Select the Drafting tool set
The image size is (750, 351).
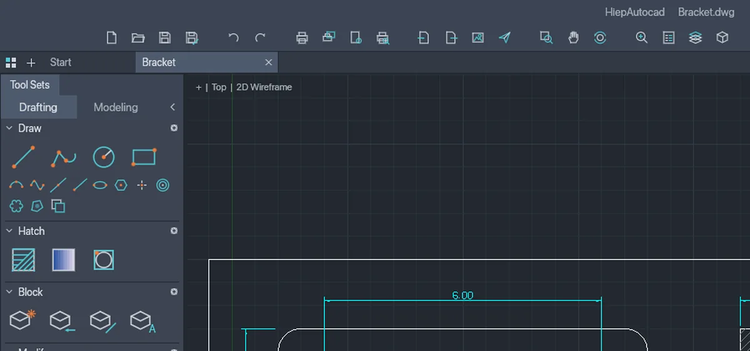38,107
